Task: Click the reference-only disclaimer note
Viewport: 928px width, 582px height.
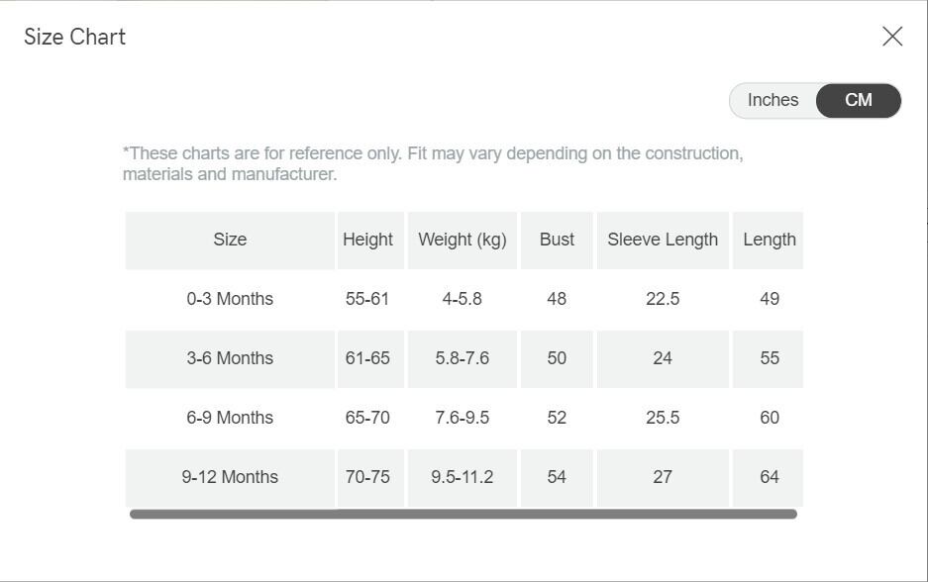Action: click(433, 164)
